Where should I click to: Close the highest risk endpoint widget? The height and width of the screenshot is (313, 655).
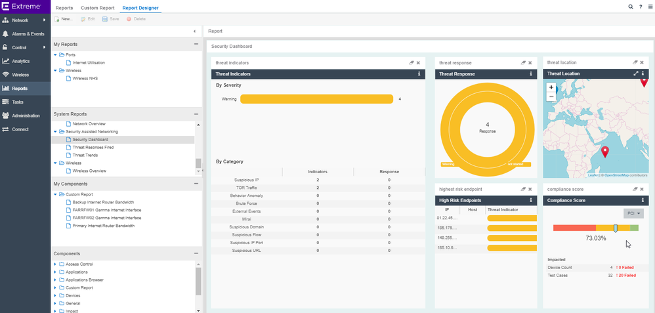tap(530, 189)
